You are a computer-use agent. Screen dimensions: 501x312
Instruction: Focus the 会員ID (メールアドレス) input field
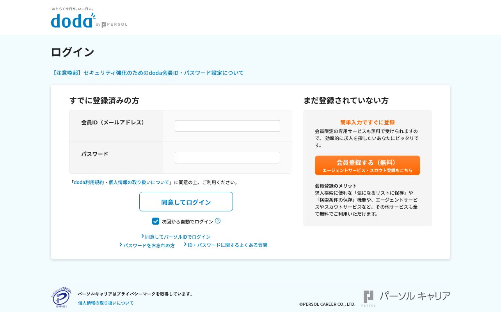coord(227,126)
